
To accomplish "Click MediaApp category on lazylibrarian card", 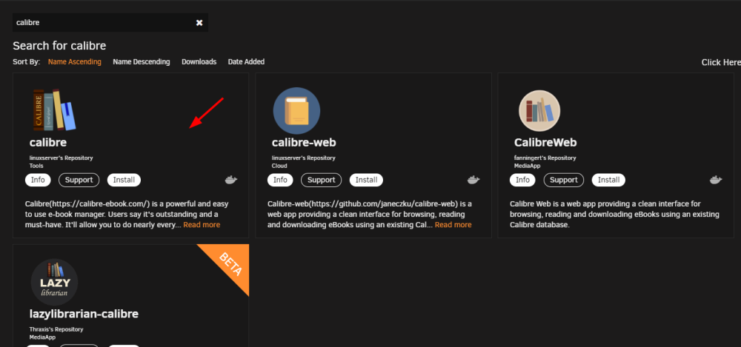I will 42,337.
